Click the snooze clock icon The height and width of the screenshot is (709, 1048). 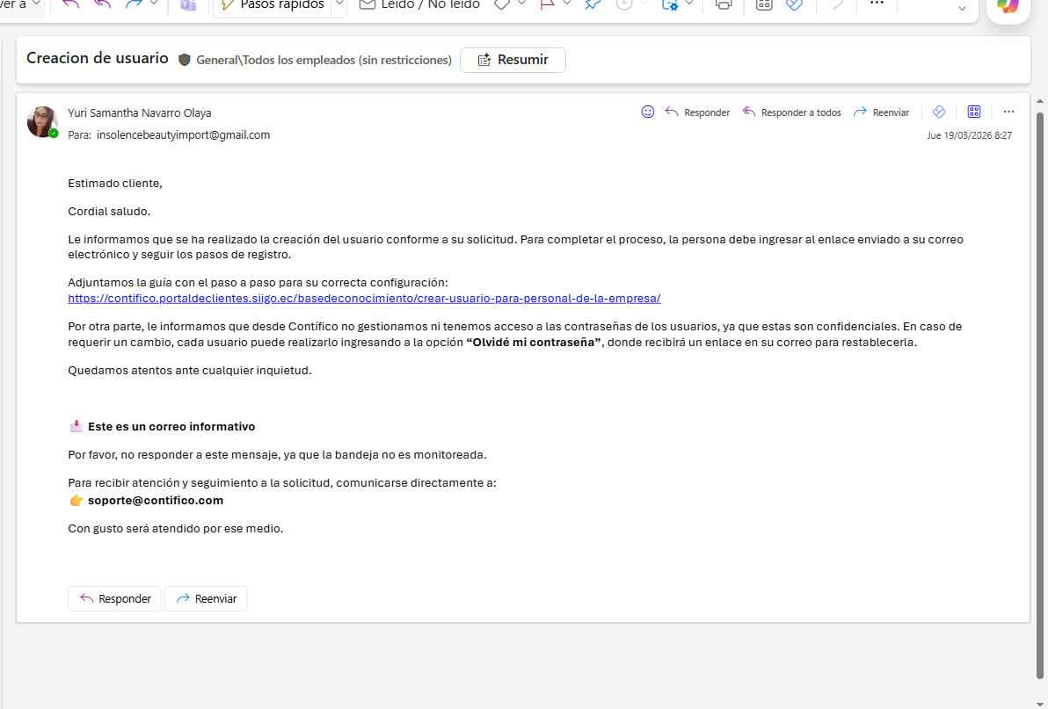click(x=623, y=4)
